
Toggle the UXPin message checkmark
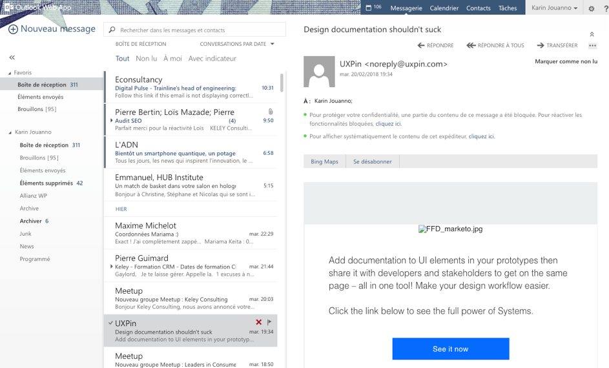point(110,323)
